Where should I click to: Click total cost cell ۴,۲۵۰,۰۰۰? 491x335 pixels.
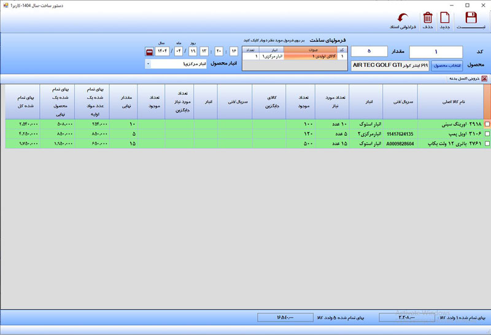tap(23, 134)
